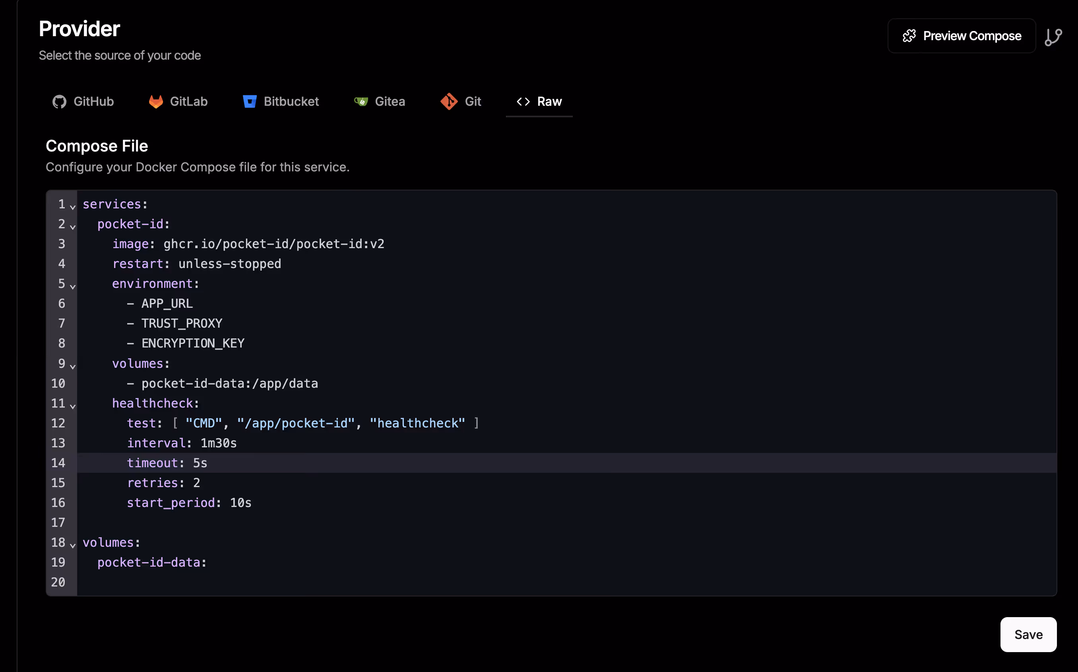Click the Git diamond logo icon
1078x672 pixels.
coord(449,102)
